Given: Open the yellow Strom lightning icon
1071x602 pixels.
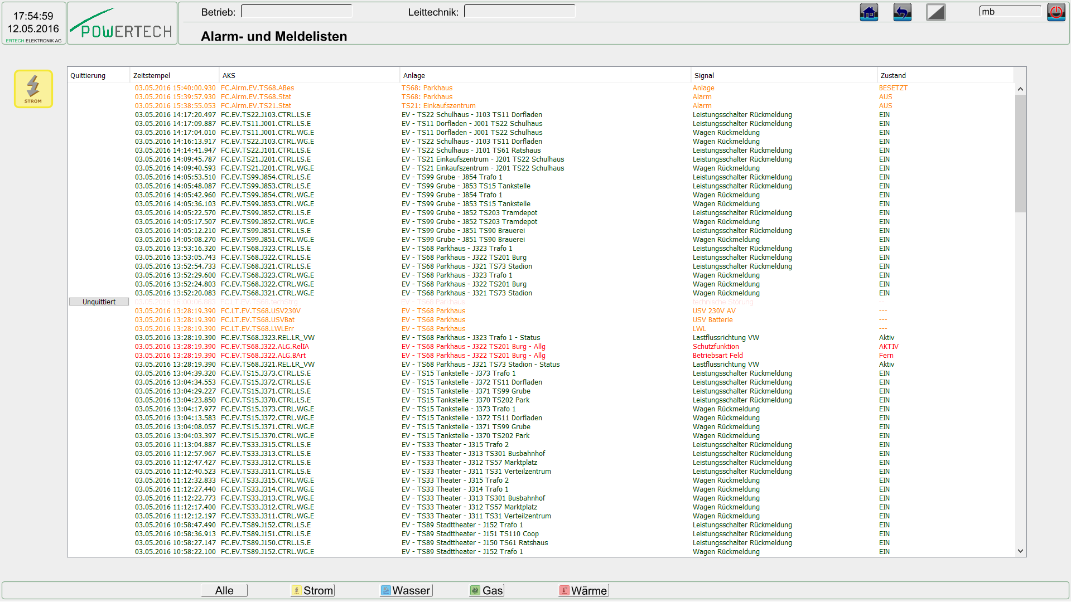Looking at the screenshot, I should 33,89.
